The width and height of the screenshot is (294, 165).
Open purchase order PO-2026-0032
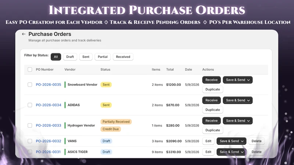49,141
